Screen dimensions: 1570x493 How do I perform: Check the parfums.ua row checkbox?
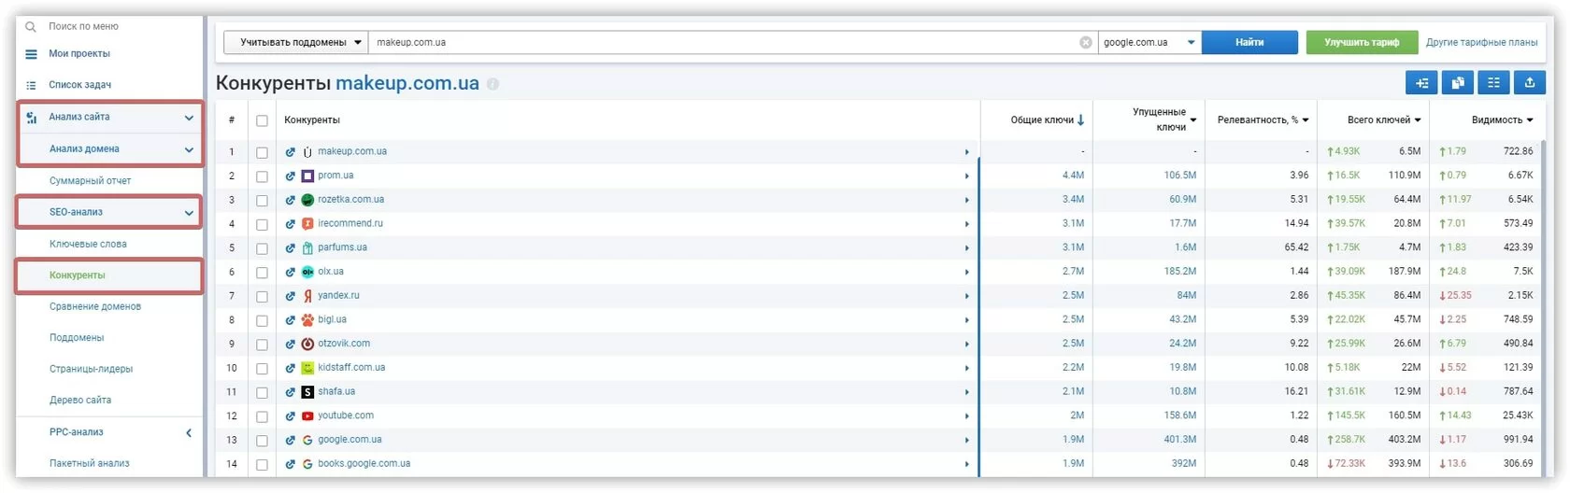[262, 248]
